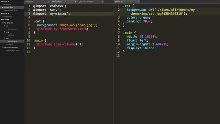Click the GROUP 2 sidebar heading
Screen dimensions: 220x124
click(x=5, y=14)
